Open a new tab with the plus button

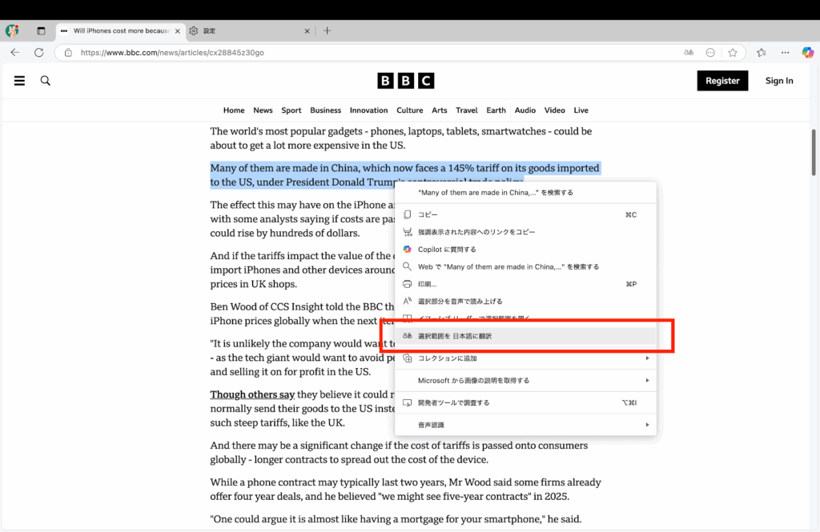(x=327, y=31)
